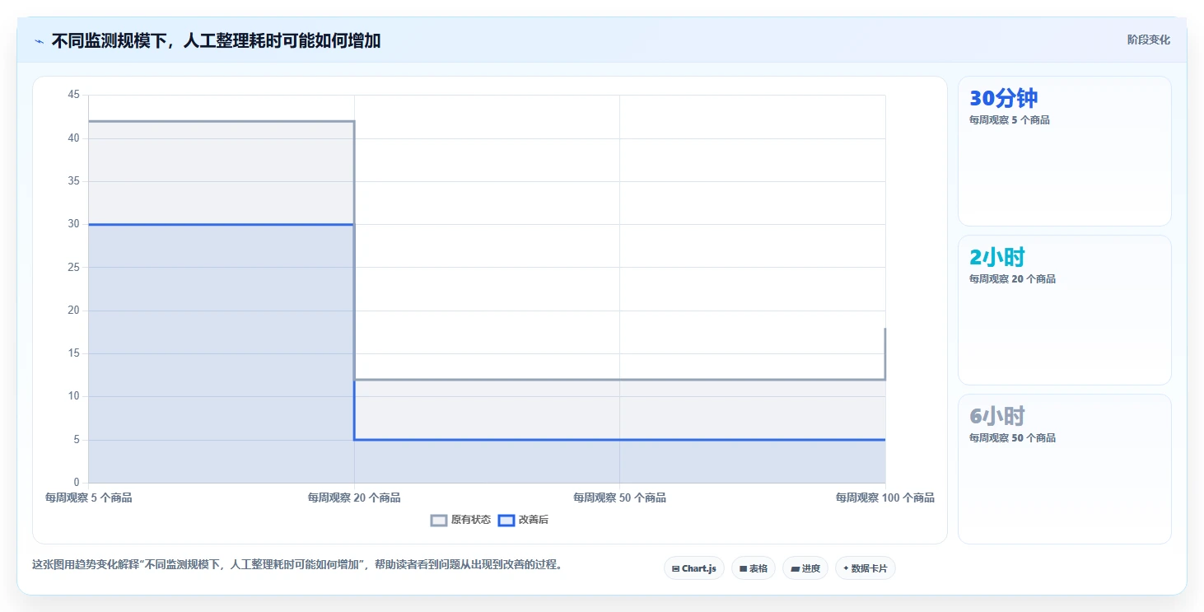Click the y-axis value 45
Image resolution: width=1204 pixels, height=612 pixels.
click(73, 96)
